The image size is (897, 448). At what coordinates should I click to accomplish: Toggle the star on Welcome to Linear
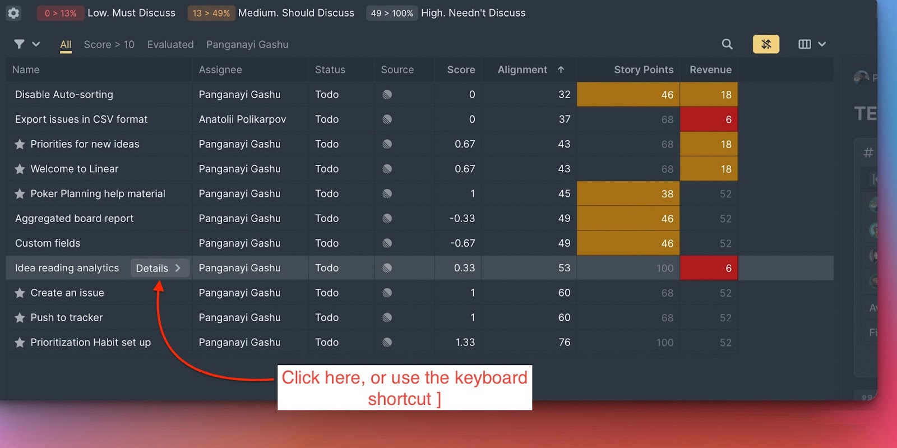[20, 169]
